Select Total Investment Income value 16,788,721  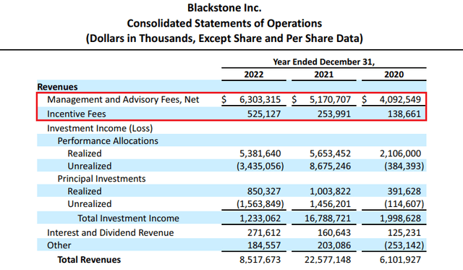click(x=328, y=219)
